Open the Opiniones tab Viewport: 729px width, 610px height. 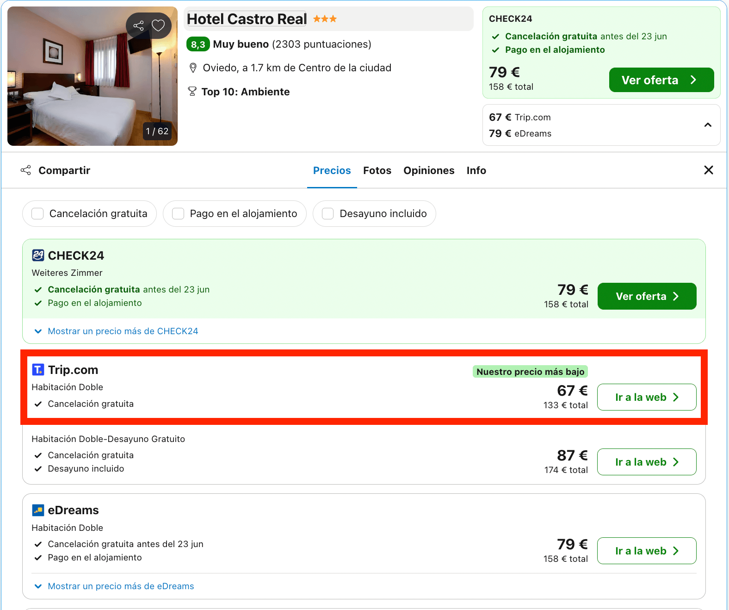click(429, 170)
